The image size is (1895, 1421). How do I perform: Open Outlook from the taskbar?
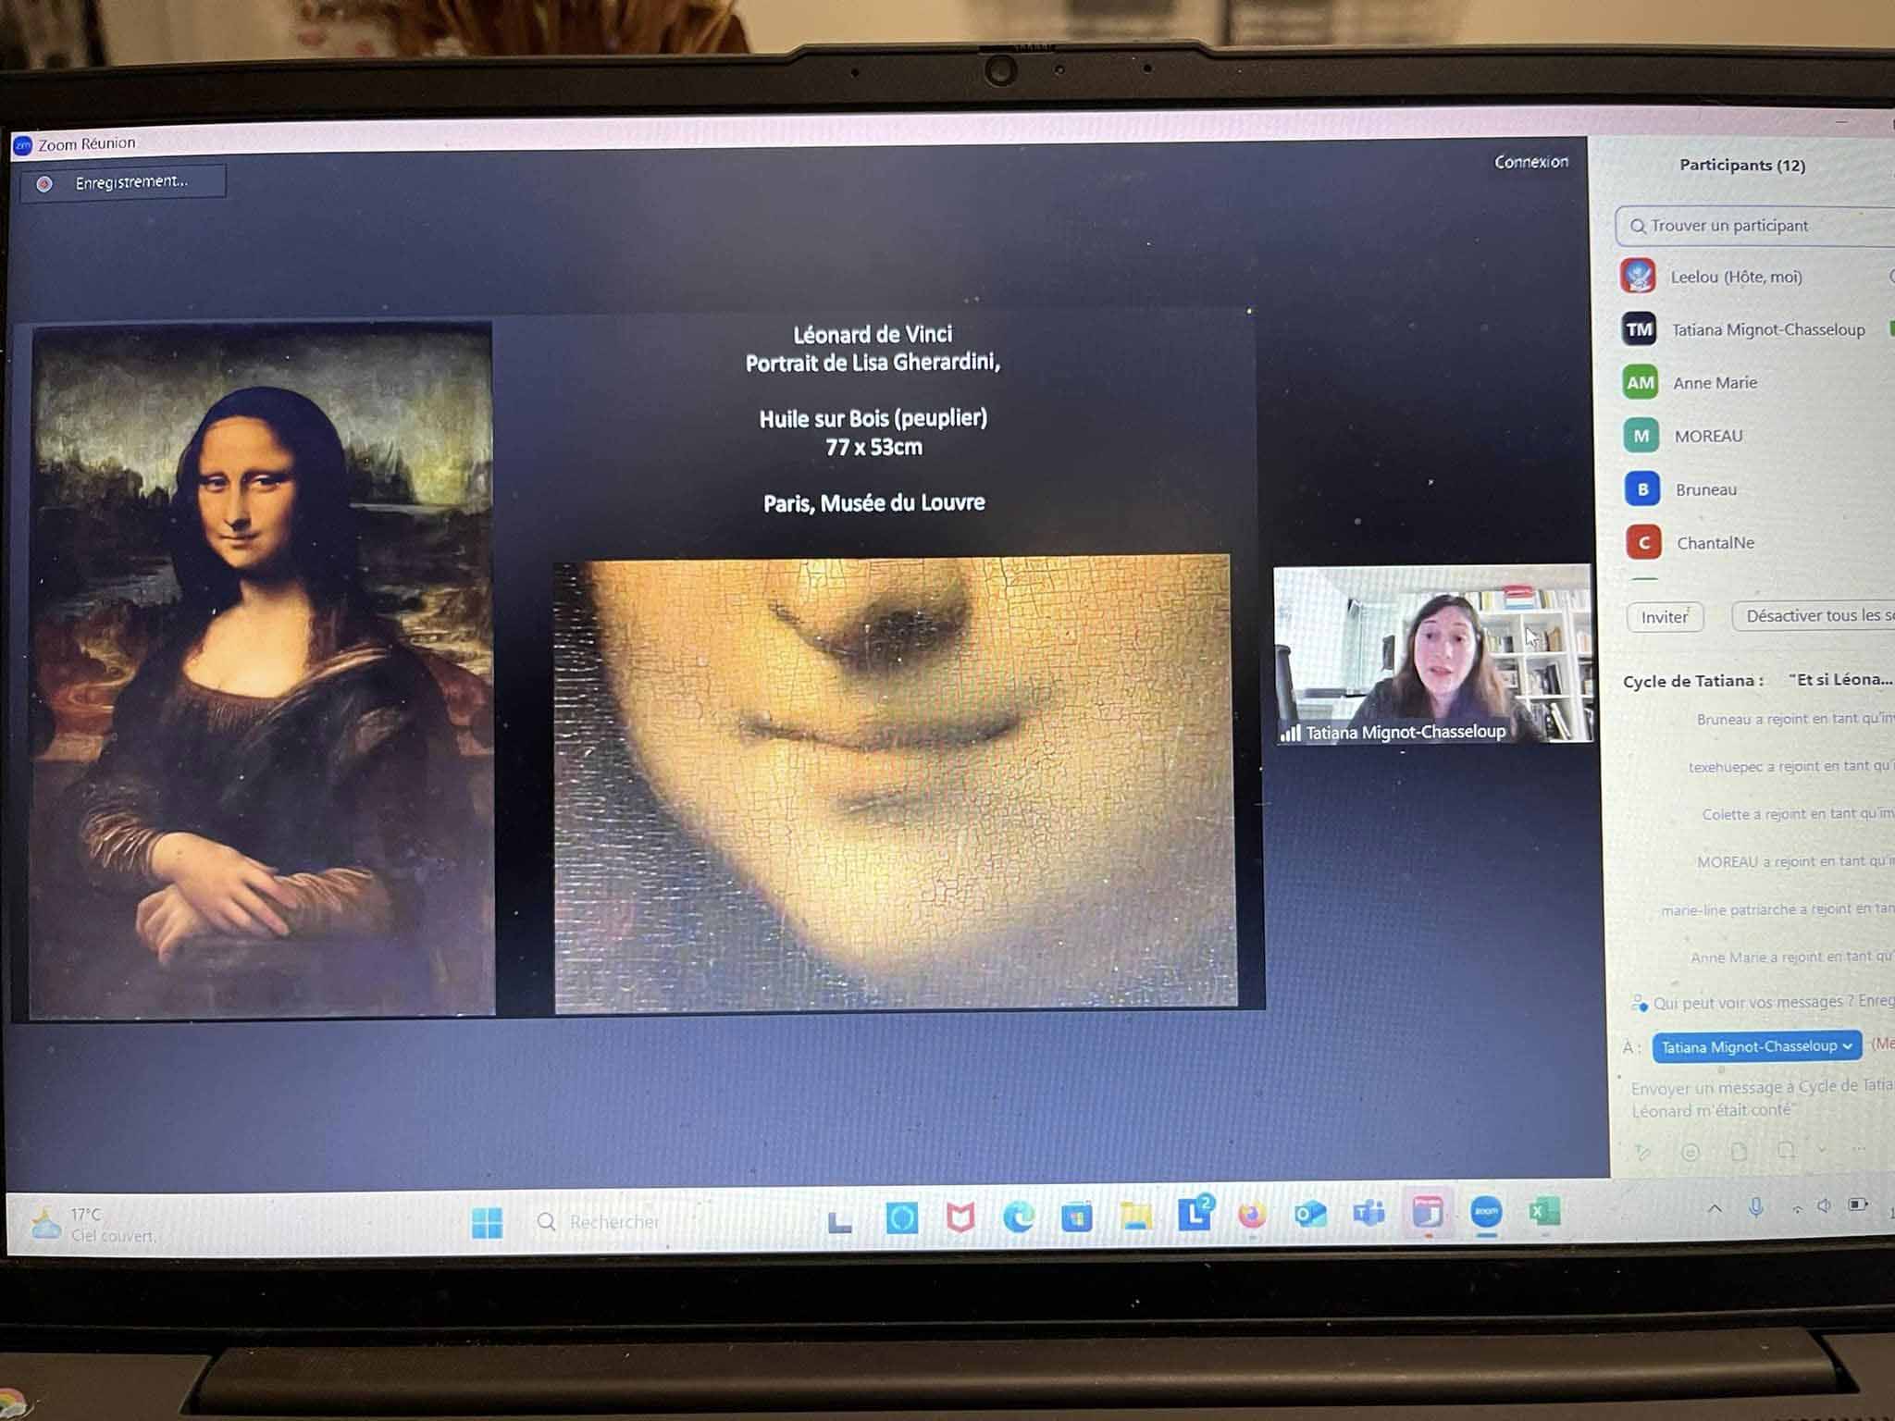click(1309, 1213)
